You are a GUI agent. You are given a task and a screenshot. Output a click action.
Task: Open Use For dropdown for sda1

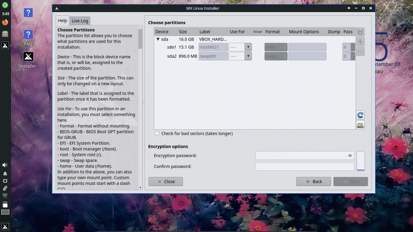[240, 47]
